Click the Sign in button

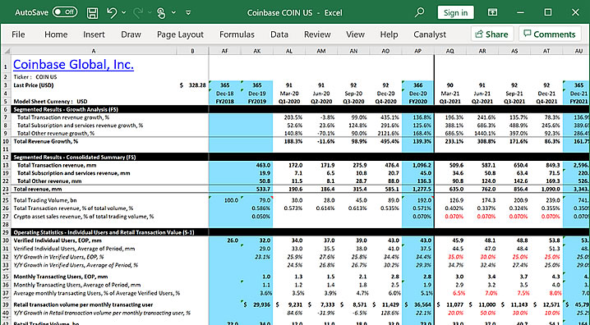[x=456, y=13]
